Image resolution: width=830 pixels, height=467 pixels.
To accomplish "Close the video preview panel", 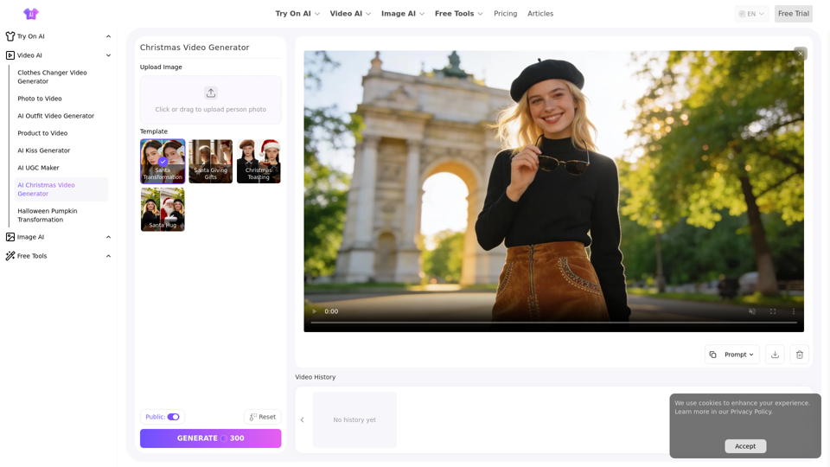I will pyautogui.click(x=801, y=54).
